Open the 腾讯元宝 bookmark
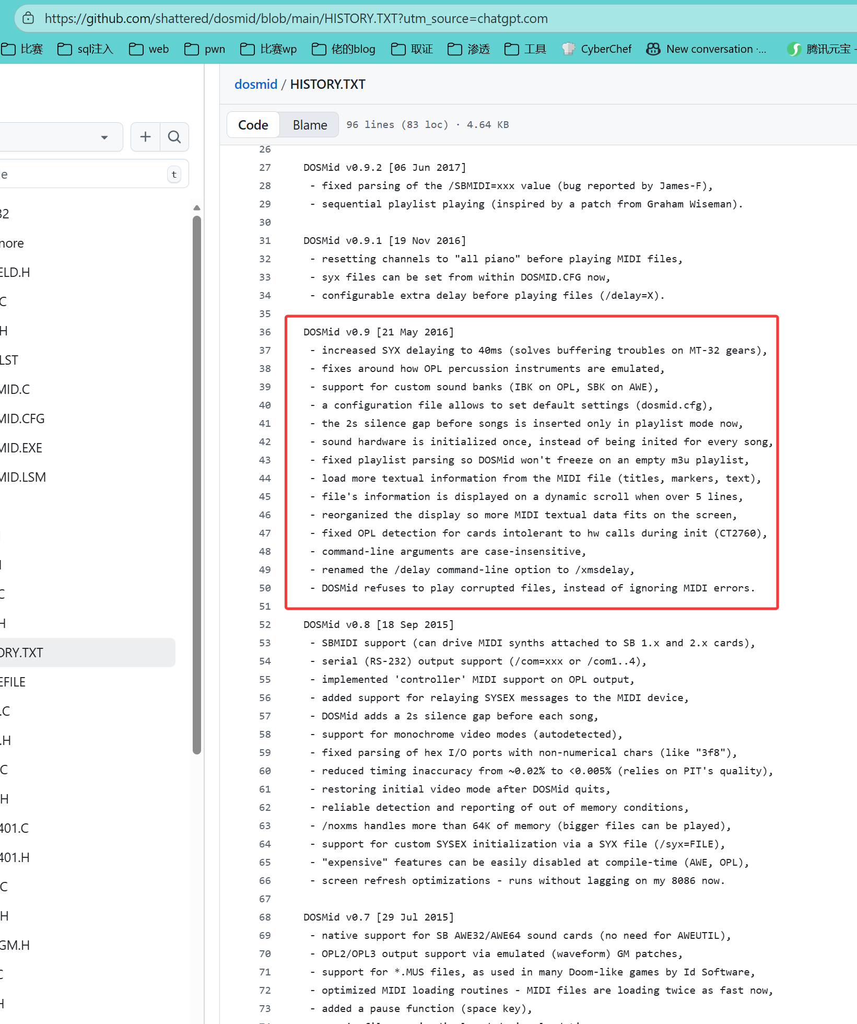 click(821, 49)
